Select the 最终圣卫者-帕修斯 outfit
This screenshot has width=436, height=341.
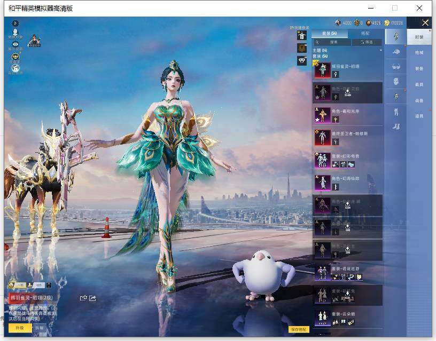pyautogui.click(x=348, y=138)
